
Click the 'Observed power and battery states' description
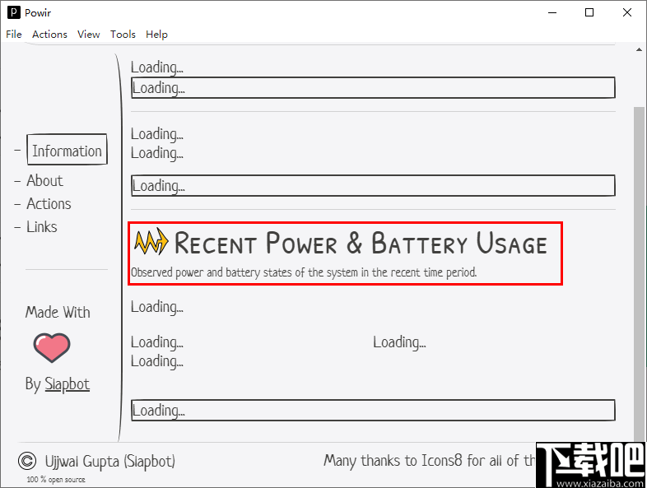pos(304,272)
